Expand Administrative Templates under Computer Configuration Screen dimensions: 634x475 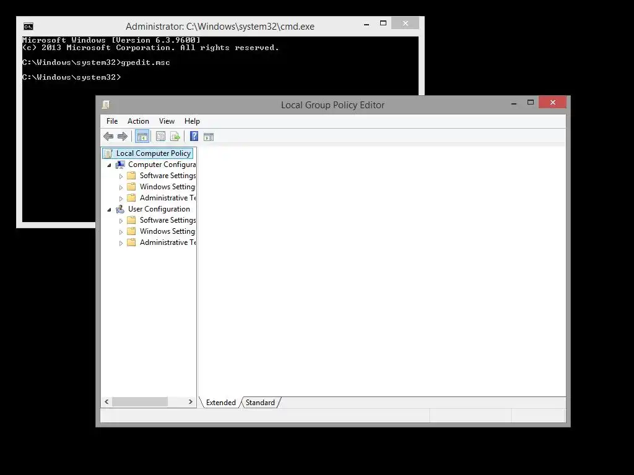pos(121,199)
